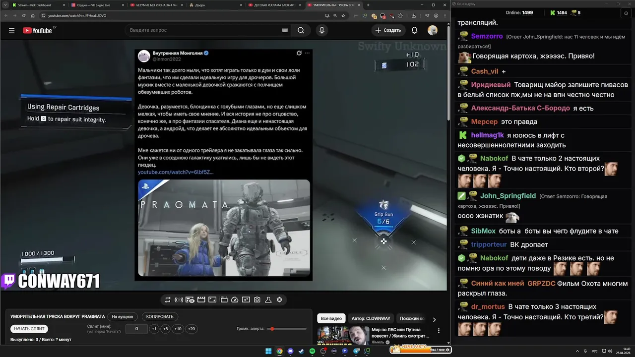Screen dimensions: 635x357
Task: Click the youtube.com address bar URL
Action: click(77, 15)
